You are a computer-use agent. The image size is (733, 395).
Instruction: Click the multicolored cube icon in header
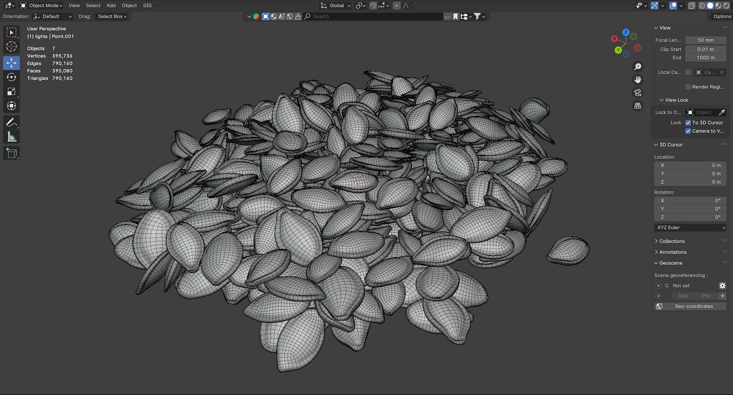(x=256, y=17)
